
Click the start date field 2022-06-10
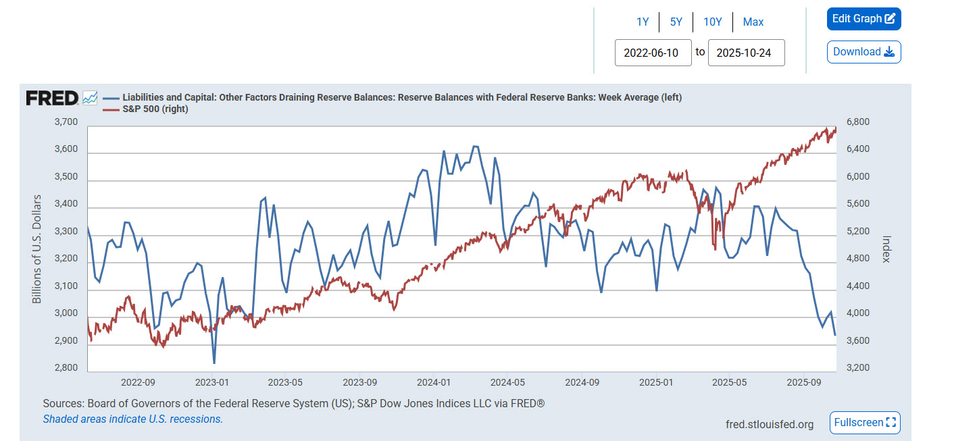coord(653,52)
